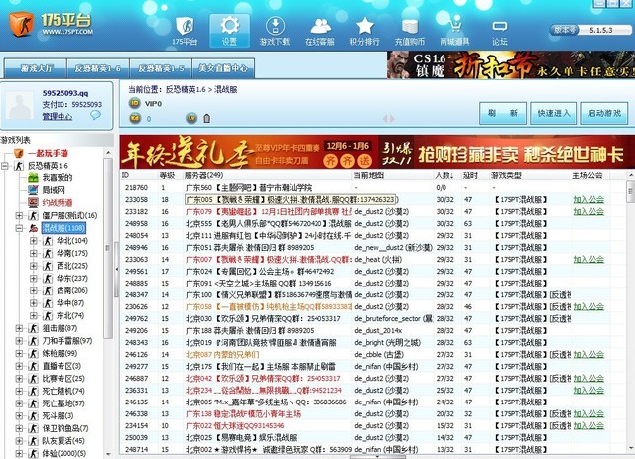Viewport: 635px width, 459px height.
Task: Click the CS1.6 镇魔 折扣节 banner
Action: tap(511, 64)
